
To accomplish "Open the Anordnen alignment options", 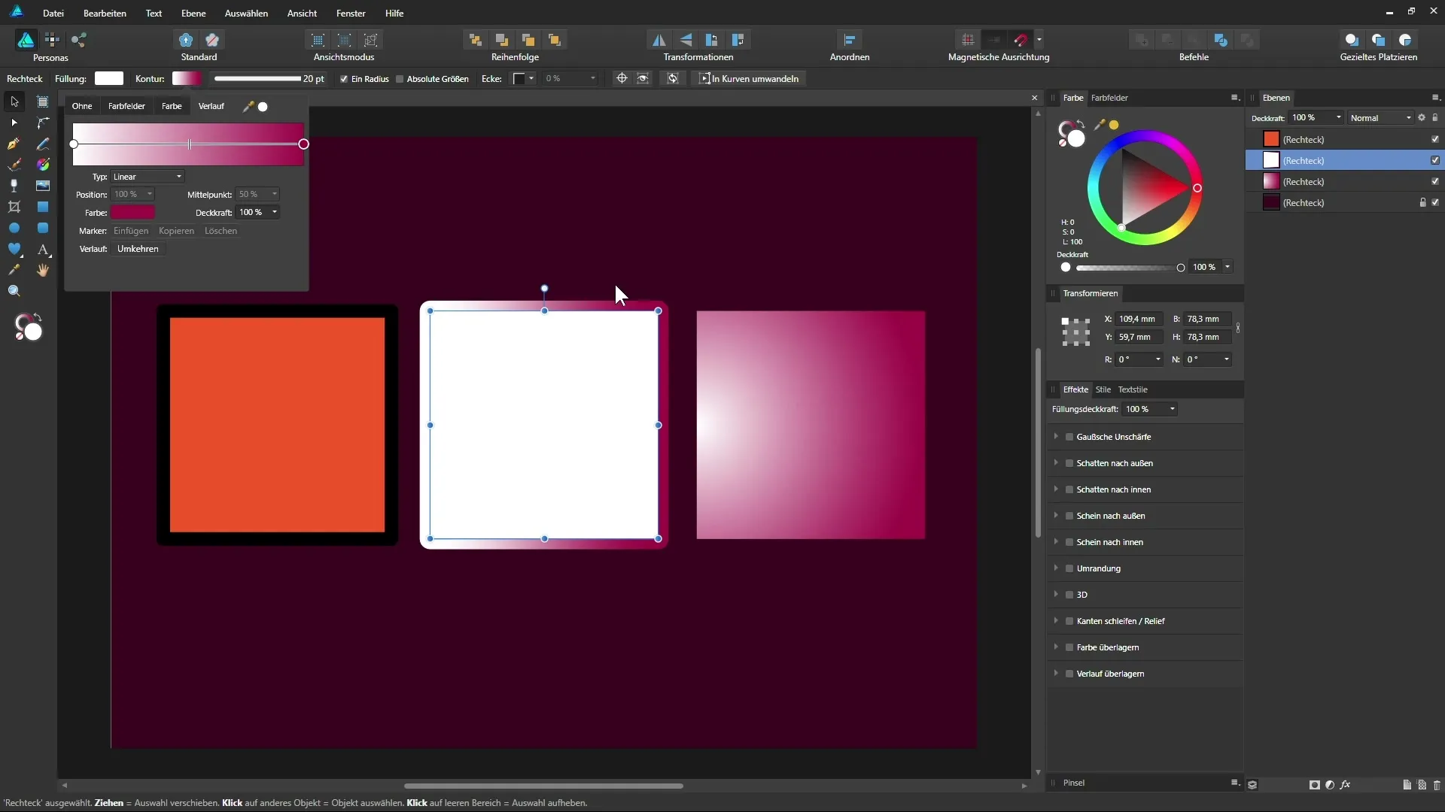I will [850, 40].
